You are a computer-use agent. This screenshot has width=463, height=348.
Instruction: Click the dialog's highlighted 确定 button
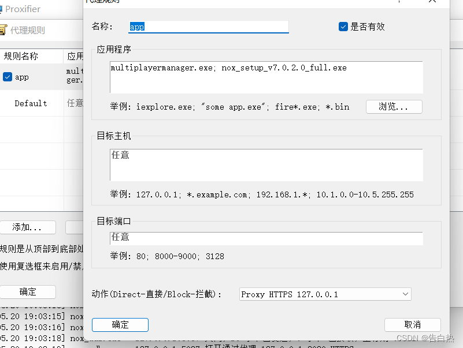(120, 325)
